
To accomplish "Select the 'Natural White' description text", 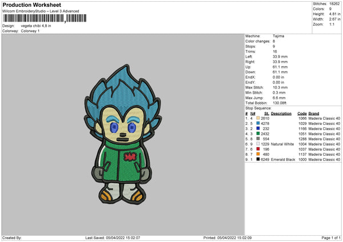I will pyautogui.click(x=282, y=144).
